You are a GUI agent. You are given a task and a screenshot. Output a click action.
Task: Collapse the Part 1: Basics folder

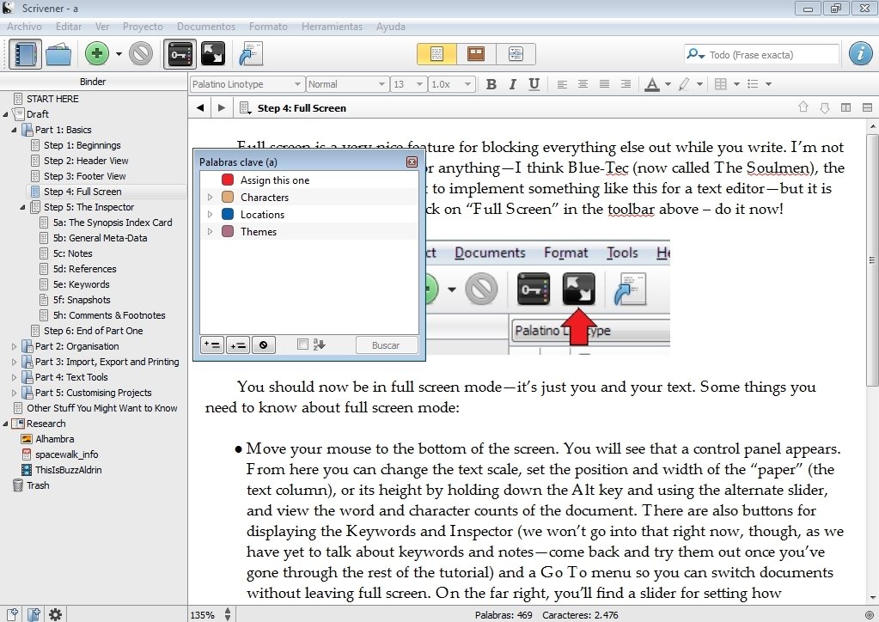coord(14,130)
